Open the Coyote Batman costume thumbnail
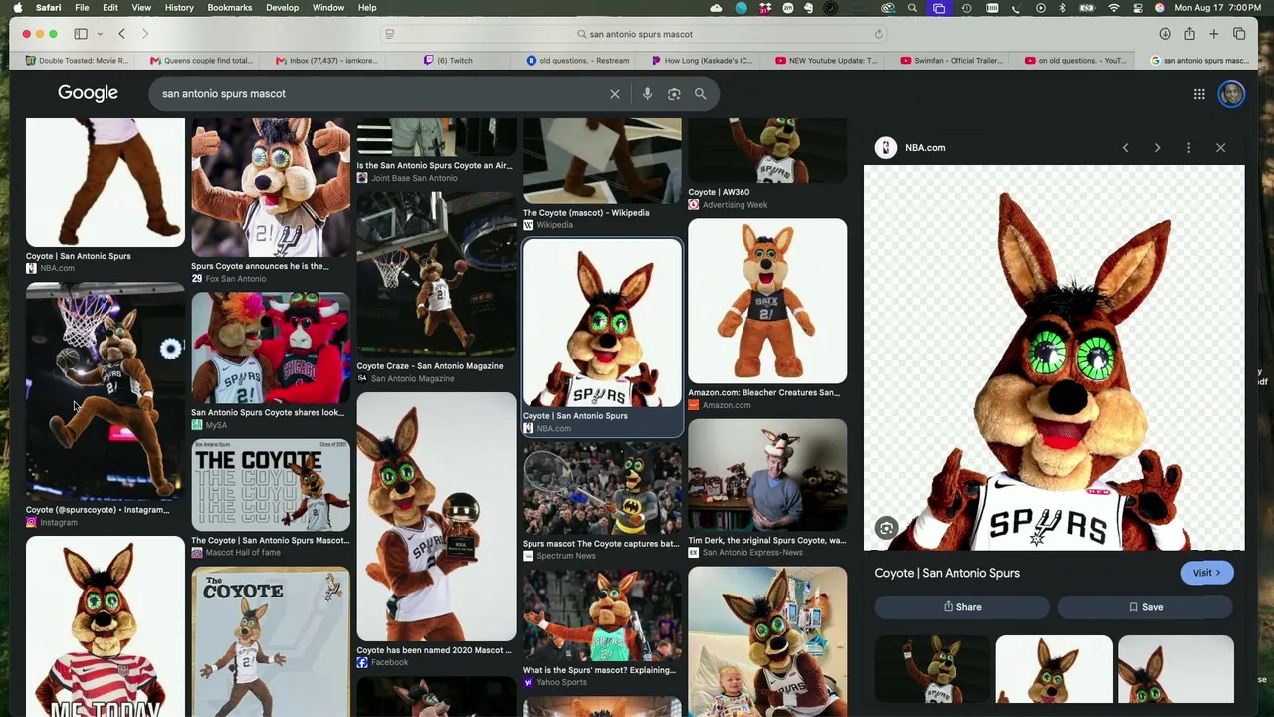Screen dimensions: 1274x717 pyautogui.click(x=602, y=489)
